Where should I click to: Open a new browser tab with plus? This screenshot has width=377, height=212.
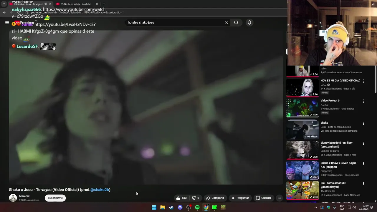pyautogui.click(x=104, y=4)
